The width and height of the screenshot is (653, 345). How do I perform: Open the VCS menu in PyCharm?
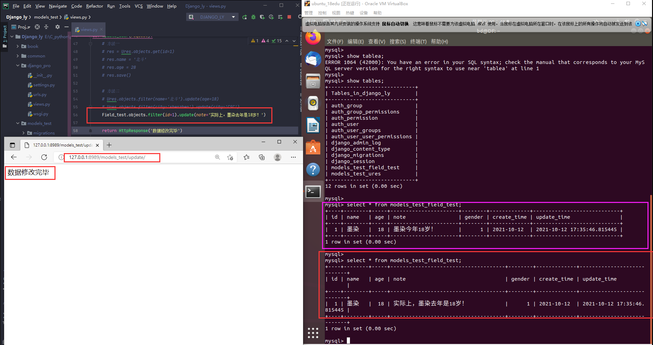(139, 6)
